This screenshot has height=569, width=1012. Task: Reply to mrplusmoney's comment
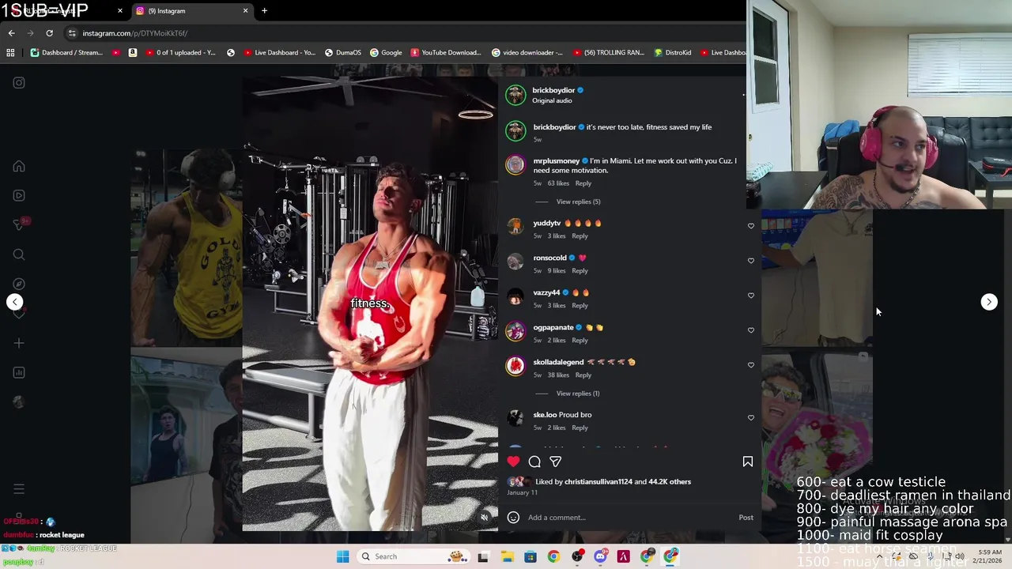coord(583,183)
